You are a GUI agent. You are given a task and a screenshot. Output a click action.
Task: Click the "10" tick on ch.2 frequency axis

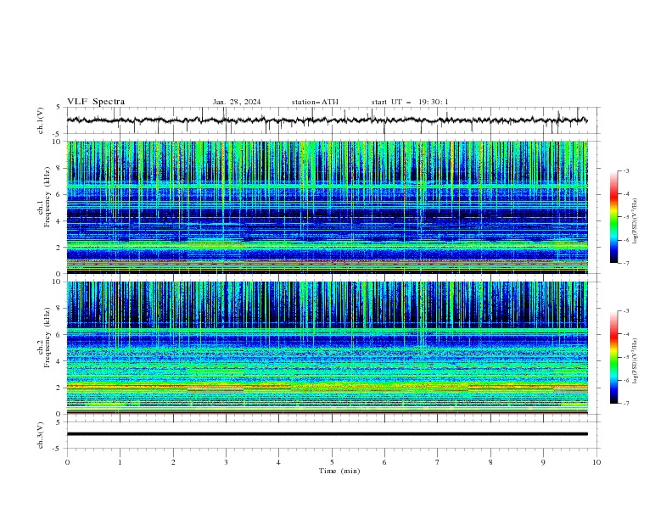[x=58, y=282]
